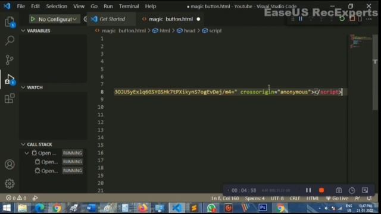Viewport: 381px width, 214px height.
Task: Switch to Sublime Text in the taskbar
Action: pyautogui.click(x=194, y=208)
